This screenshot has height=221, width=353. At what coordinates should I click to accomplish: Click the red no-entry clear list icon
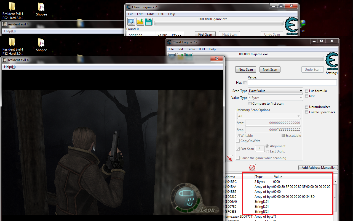[x=252, y=167]
